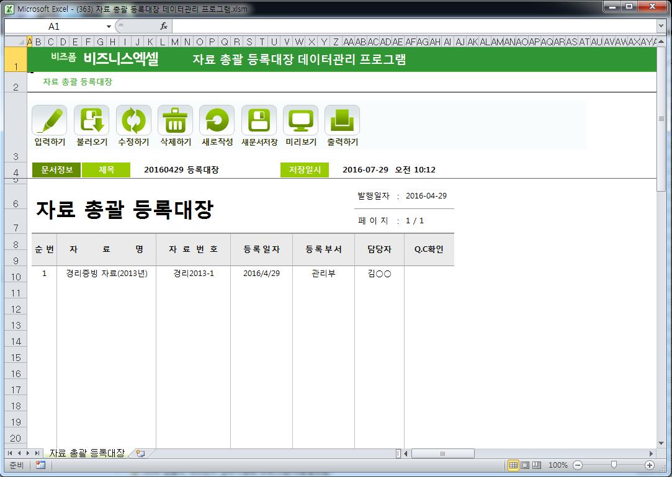The image size is (672, 477).
Task: Click the 입력하기 pencil icon
Action: [49, 120]
